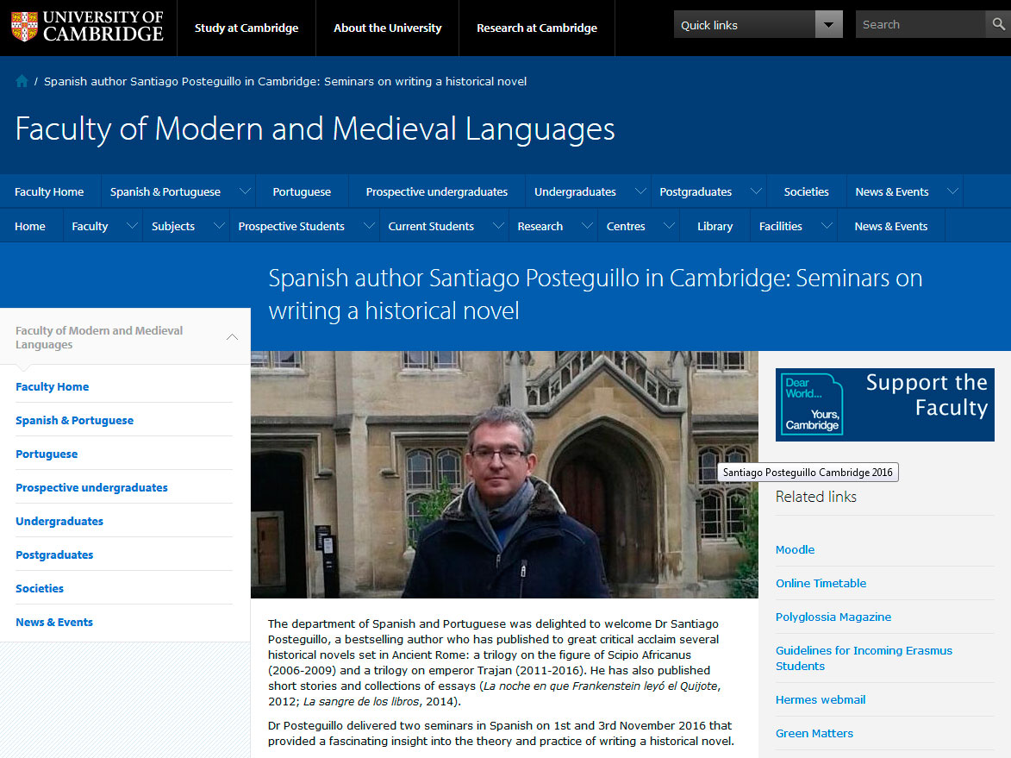Open Online Timetable related link
1011x758 pixels.
coord(821,583)
